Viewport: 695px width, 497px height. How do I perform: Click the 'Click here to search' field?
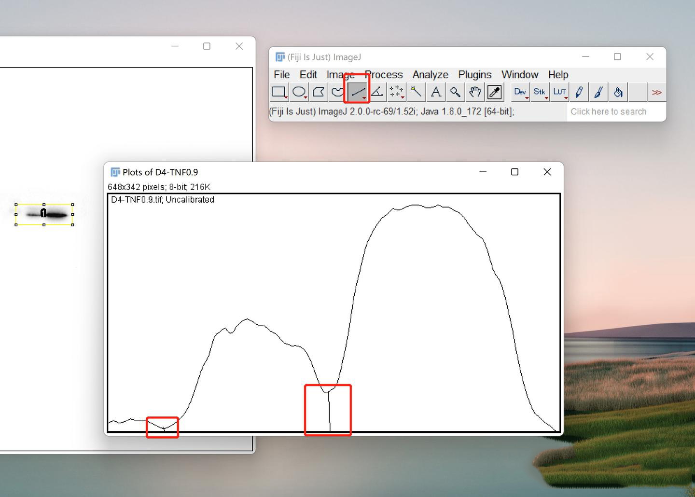(608, 111)
